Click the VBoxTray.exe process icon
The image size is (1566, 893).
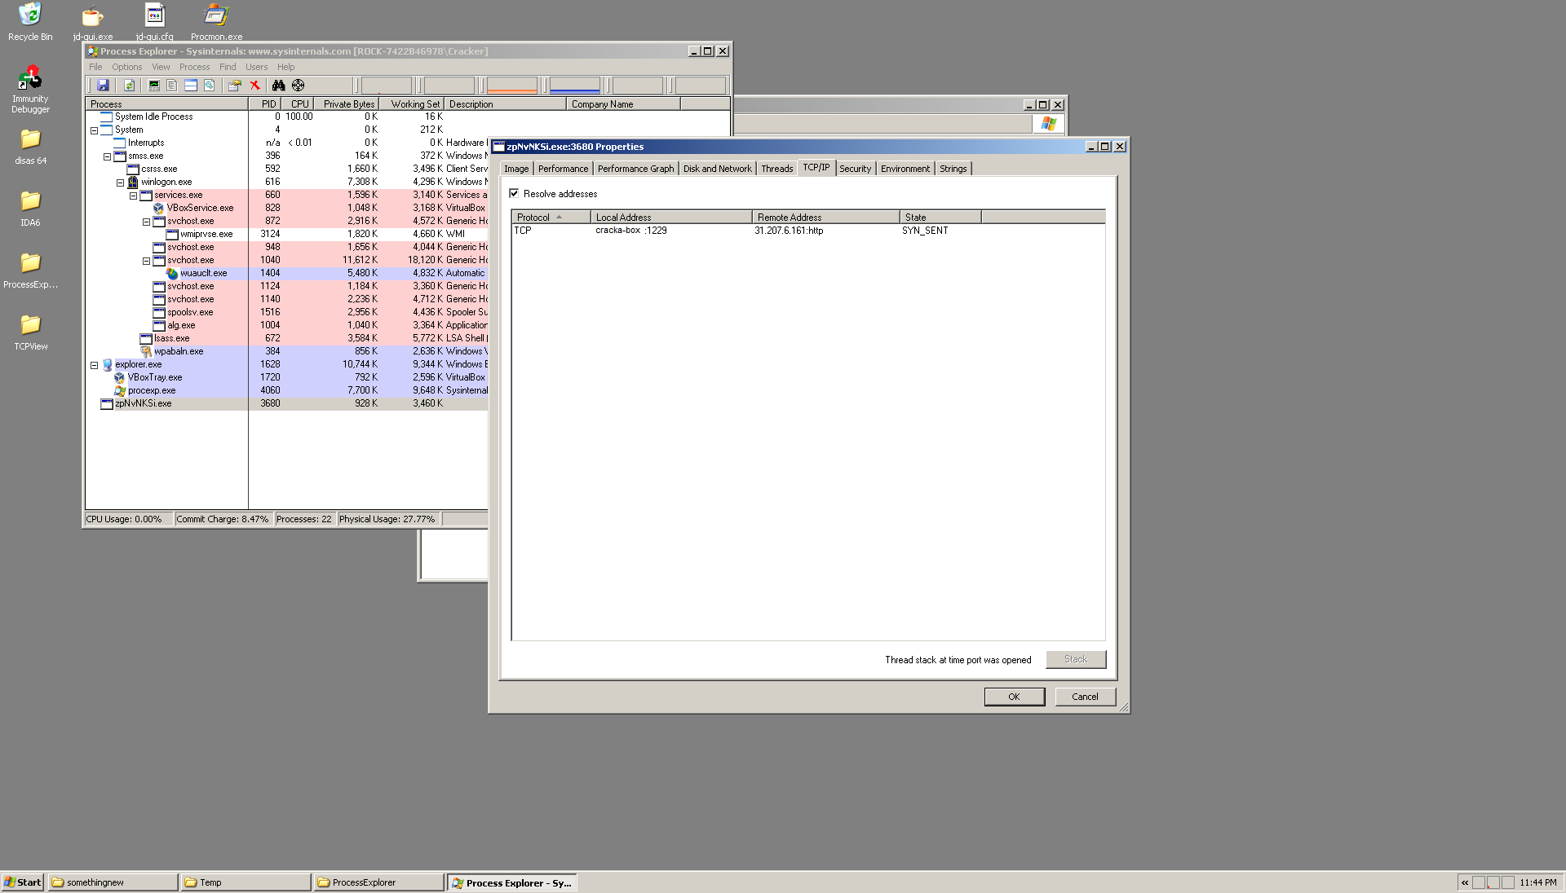click(120, 377)
